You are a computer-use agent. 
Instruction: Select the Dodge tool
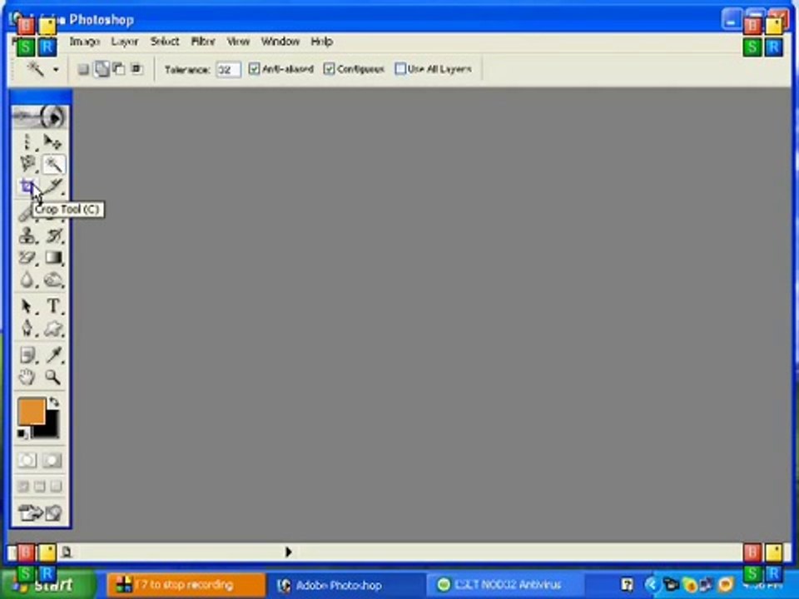(x=53, y=280)
